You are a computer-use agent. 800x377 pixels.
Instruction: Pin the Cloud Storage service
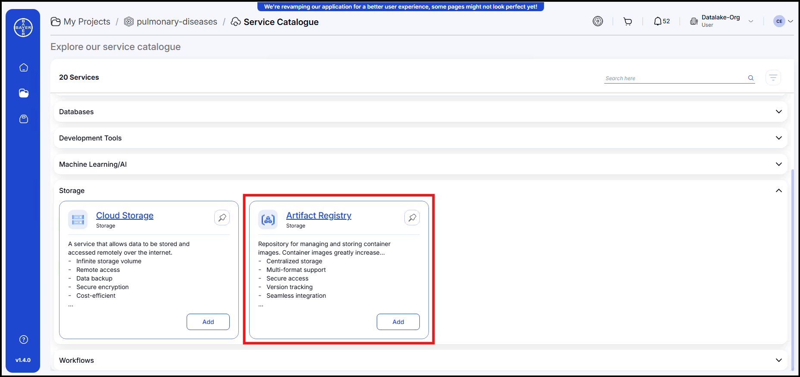point(222,218)
